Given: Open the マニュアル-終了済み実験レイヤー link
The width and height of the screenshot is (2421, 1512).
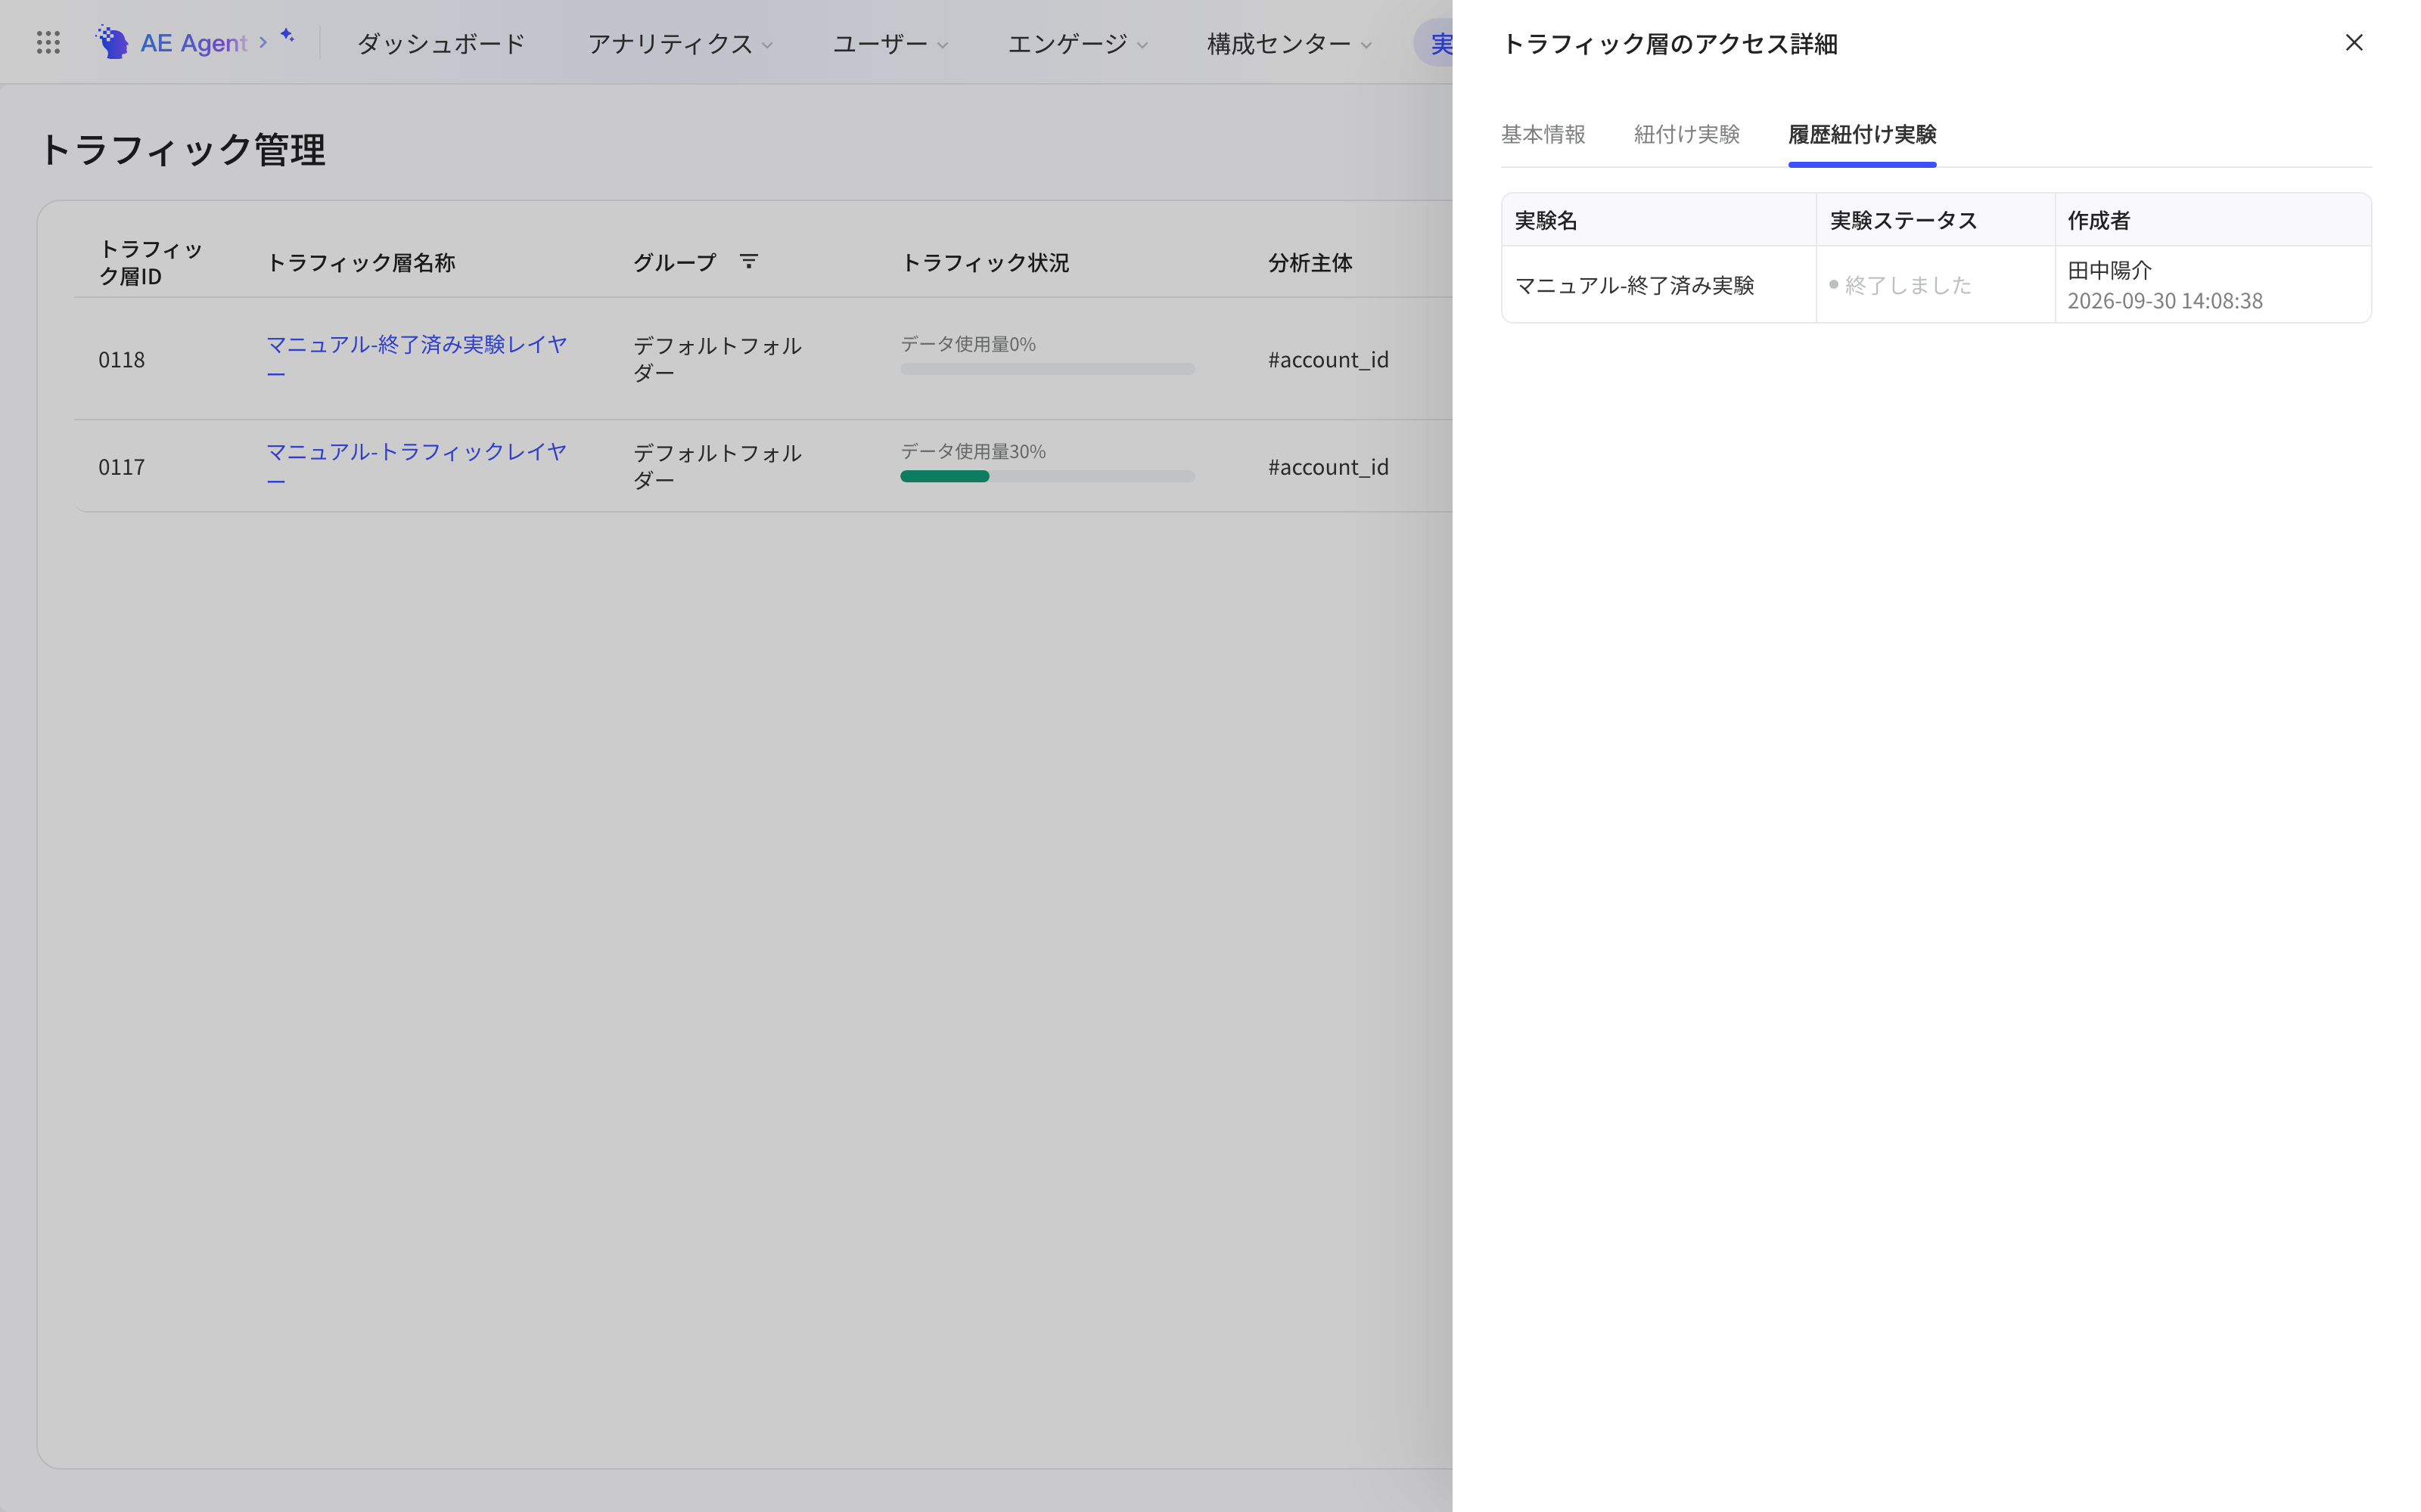Looking at the screenshot, I should point(416,358).
